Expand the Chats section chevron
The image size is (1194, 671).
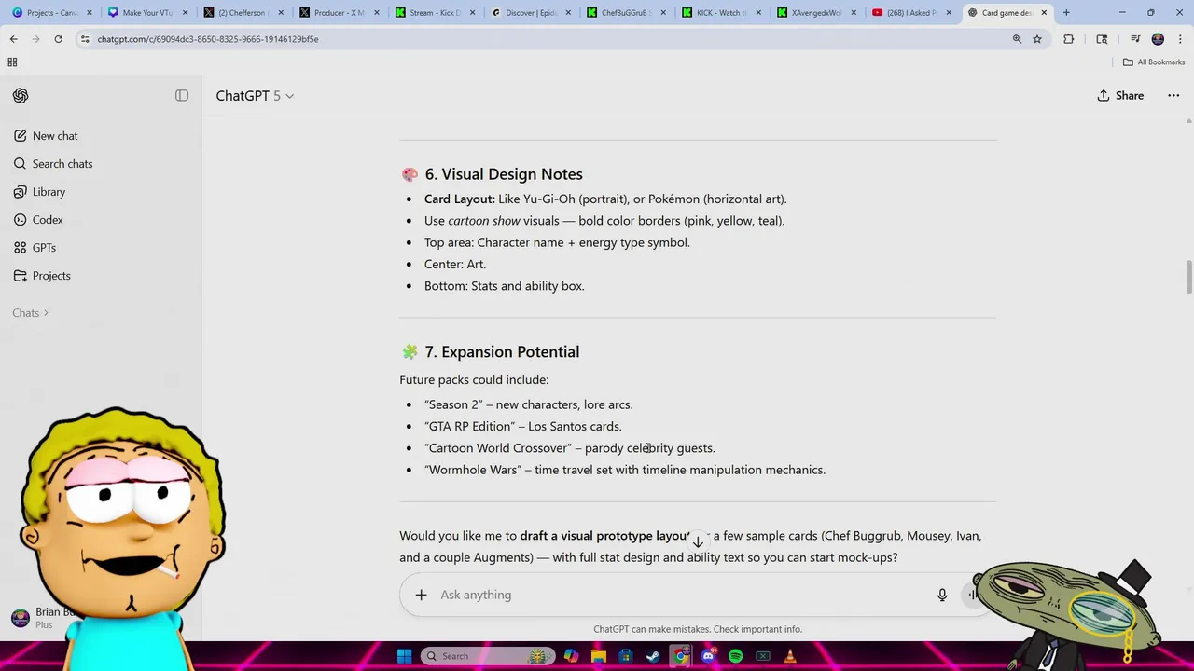[46, 313]
